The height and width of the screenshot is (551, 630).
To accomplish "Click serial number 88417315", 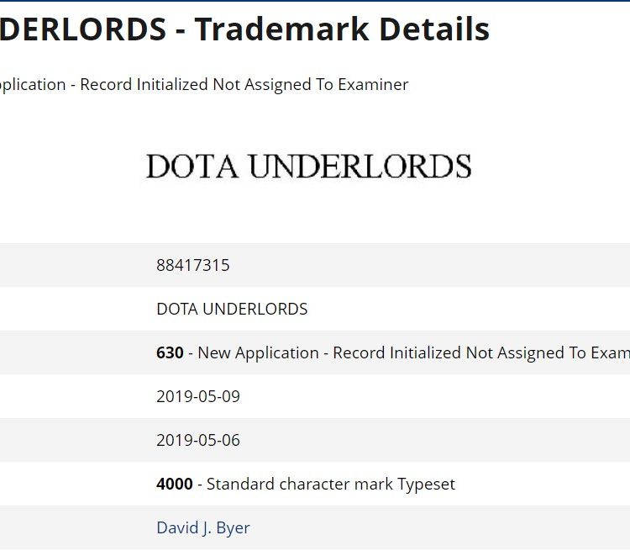I will 192,266.
